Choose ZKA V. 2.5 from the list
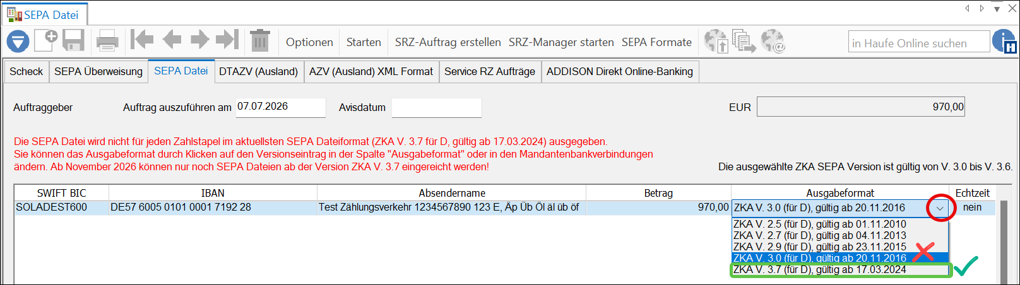This screenshot has height=285, width=1020. 840,224
